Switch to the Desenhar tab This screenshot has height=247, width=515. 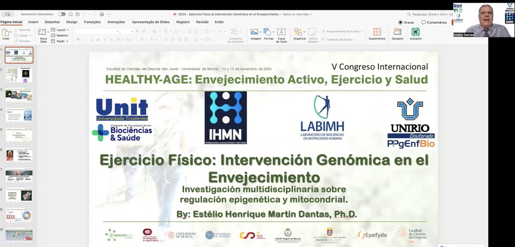(52, 22)
